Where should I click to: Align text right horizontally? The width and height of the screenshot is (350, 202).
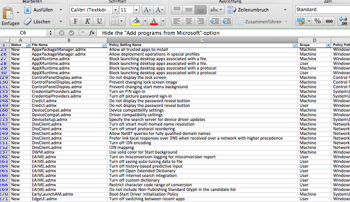pyautogui.click(x=200, y=21)
